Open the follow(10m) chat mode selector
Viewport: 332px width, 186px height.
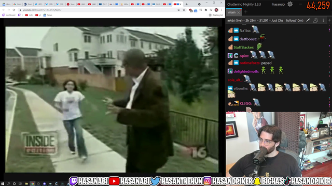pos(295,21)
